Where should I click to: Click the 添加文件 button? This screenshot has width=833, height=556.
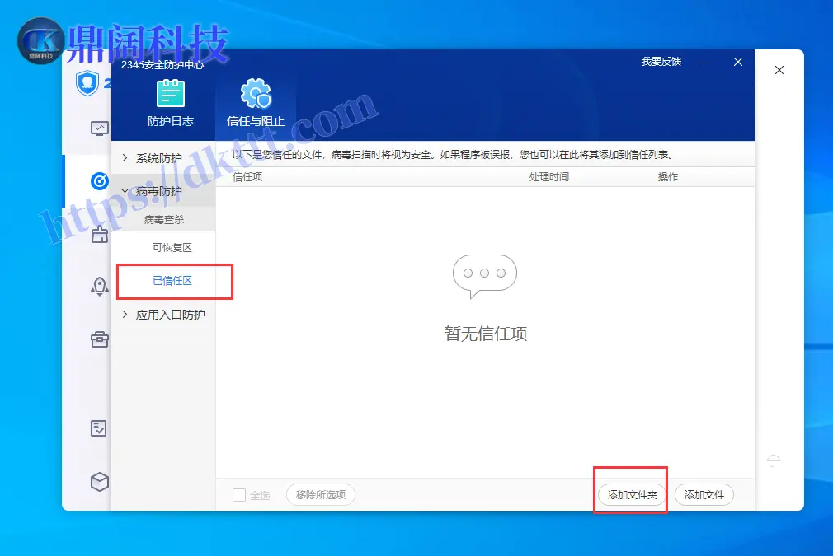[704, 495]
